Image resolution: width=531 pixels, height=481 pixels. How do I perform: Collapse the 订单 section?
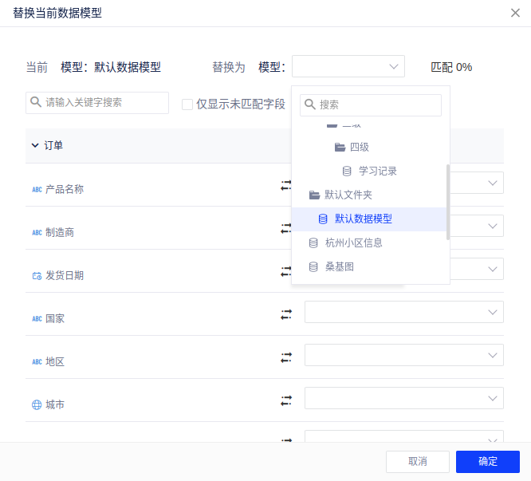[35, 145]
